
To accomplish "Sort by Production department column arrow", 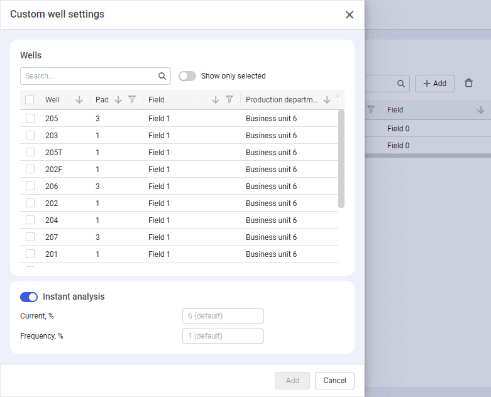I will [327, 100].
